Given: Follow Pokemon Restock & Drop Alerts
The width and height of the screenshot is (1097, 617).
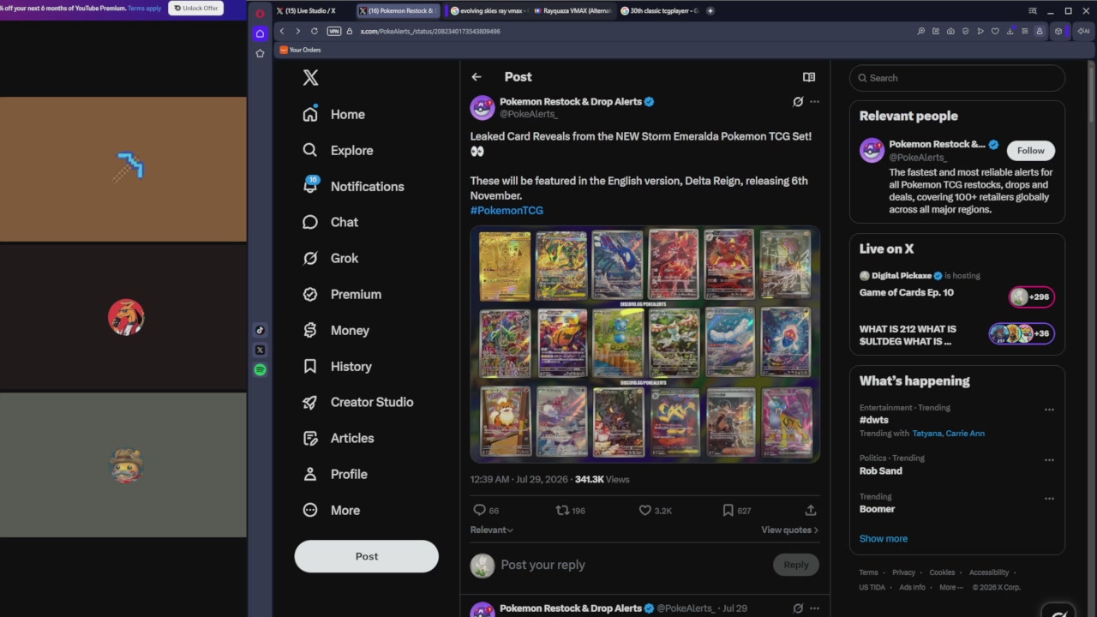Looking at the screenshot, I should 1031,150.
